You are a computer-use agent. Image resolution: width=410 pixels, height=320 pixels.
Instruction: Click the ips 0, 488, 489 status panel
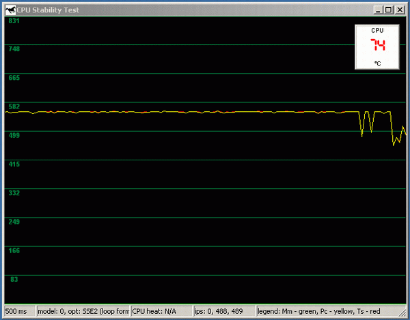(x=223, y=311)
